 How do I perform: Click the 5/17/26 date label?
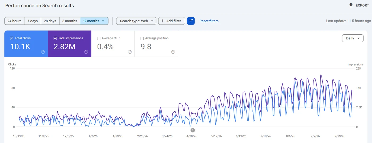217,136
